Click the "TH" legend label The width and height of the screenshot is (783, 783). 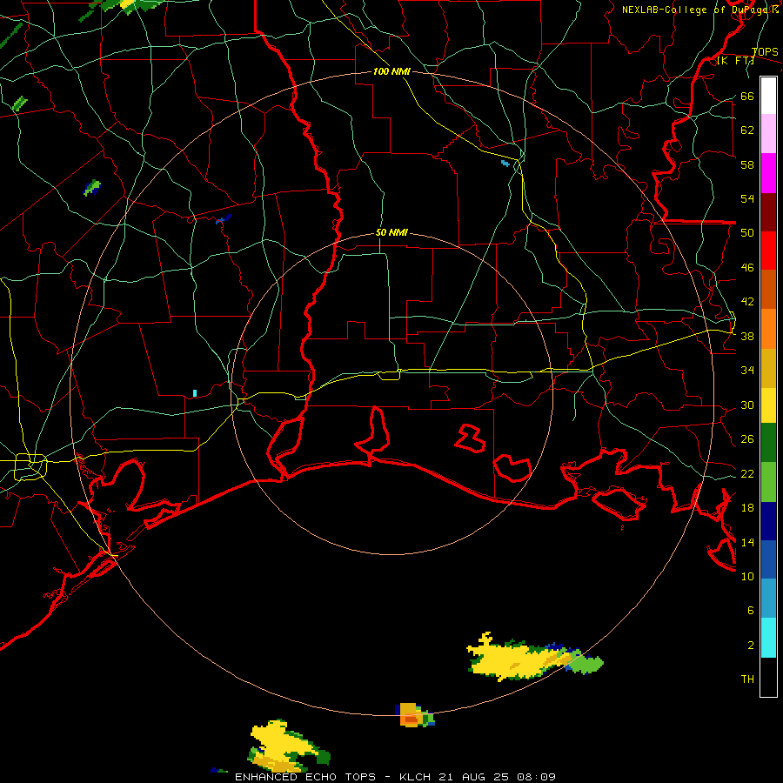point(747,679)
